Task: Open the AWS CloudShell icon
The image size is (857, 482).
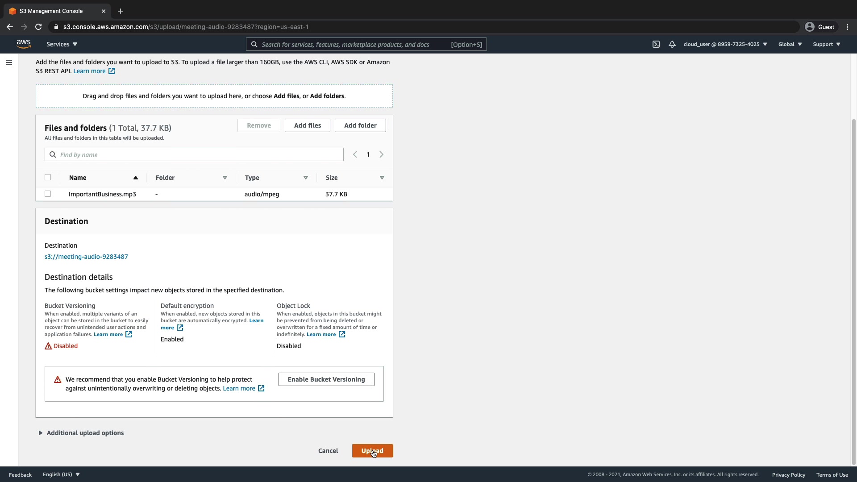Action: coord(656,44)
